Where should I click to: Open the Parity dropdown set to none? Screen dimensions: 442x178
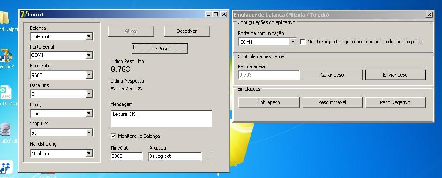point(89,113)
